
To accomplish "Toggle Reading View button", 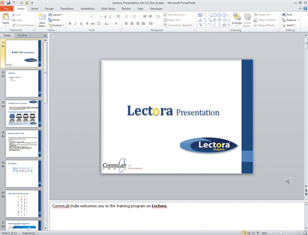I will [253, 233].
